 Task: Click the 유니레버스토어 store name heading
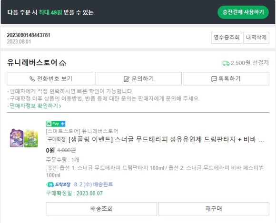coord(32,63)
